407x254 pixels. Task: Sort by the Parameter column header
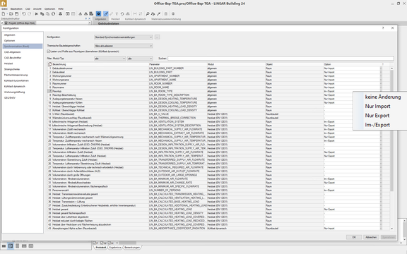[177, 64]
